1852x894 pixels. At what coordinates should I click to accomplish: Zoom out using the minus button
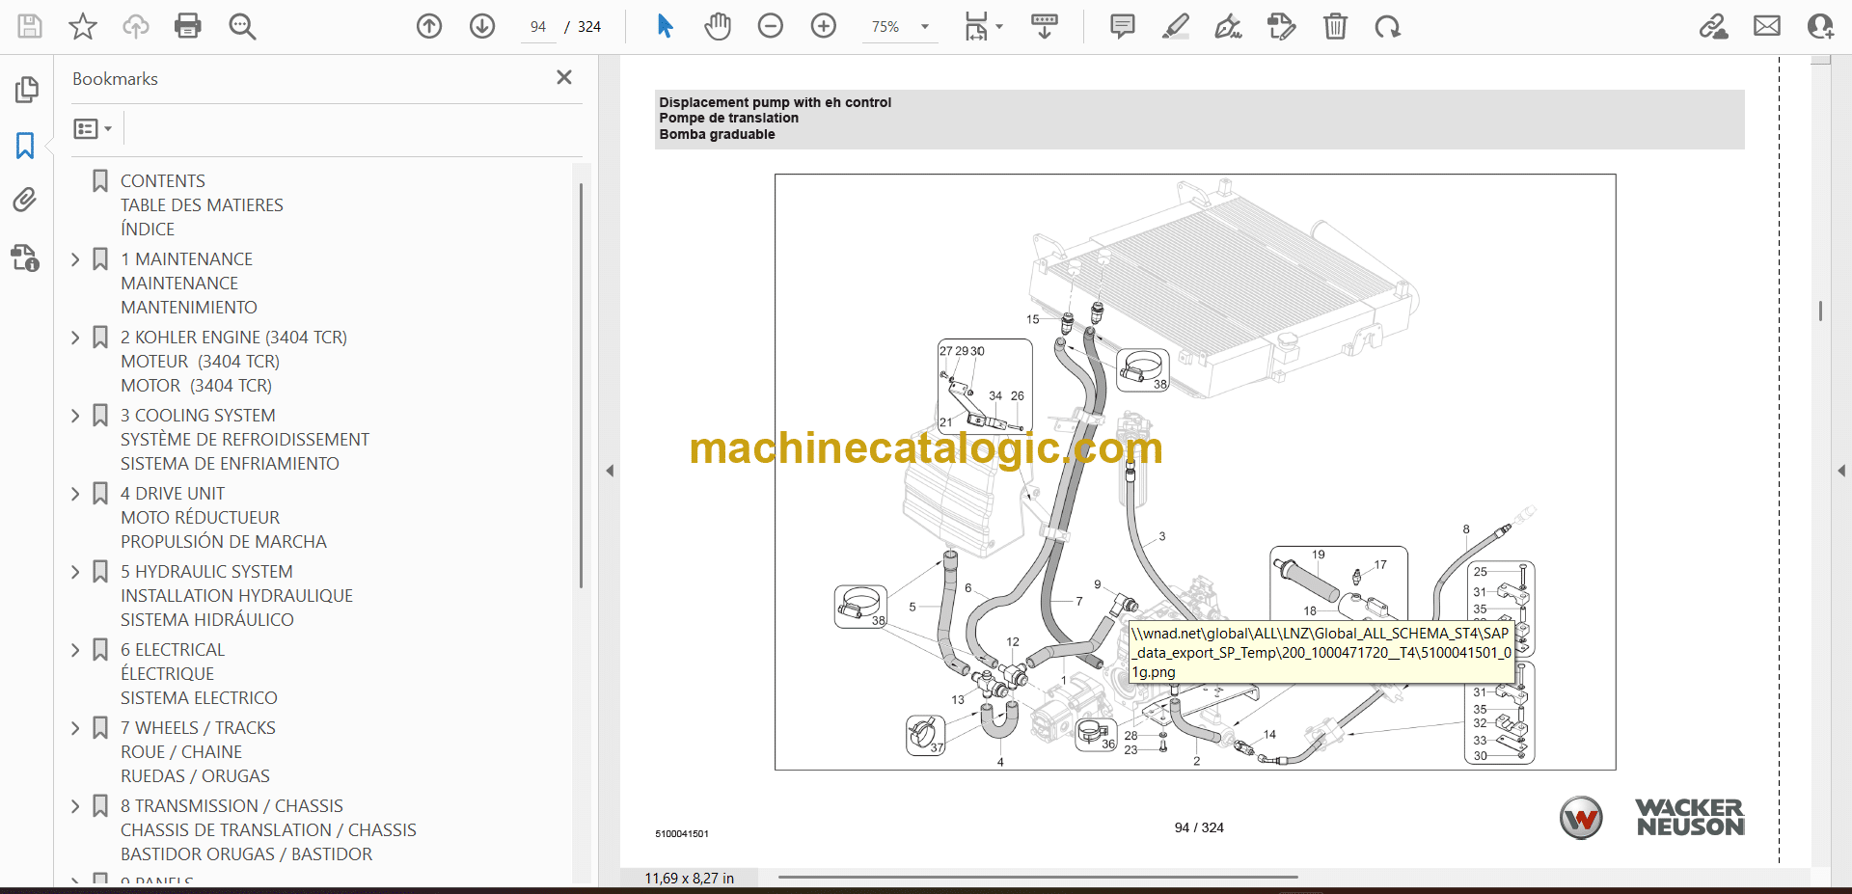coord(770,26)
